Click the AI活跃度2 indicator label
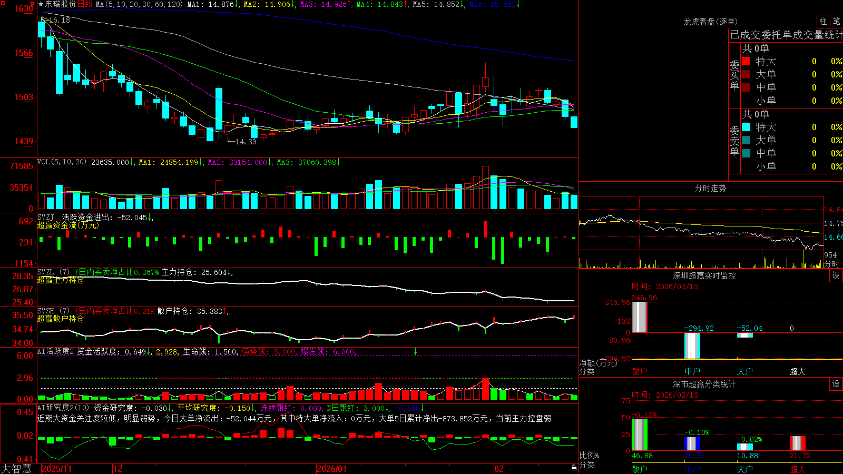843x474 pixels. (56, 351)
